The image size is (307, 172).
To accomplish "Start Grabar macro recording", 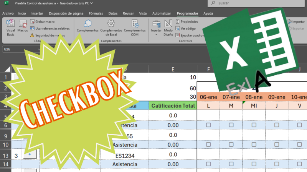I will (x=42, y=22).
